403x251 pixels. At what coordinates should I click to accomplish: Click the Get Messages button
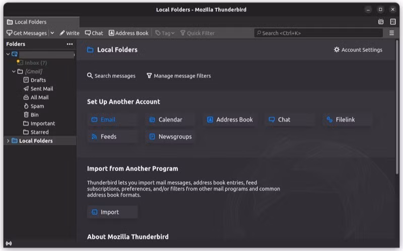[27, 33]
